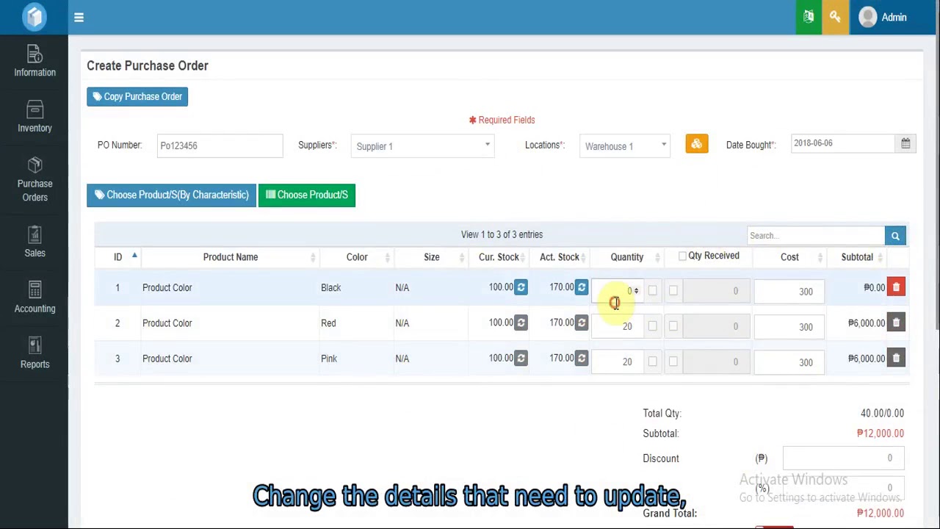Check the first checkbox in Black row

(652, 291)
